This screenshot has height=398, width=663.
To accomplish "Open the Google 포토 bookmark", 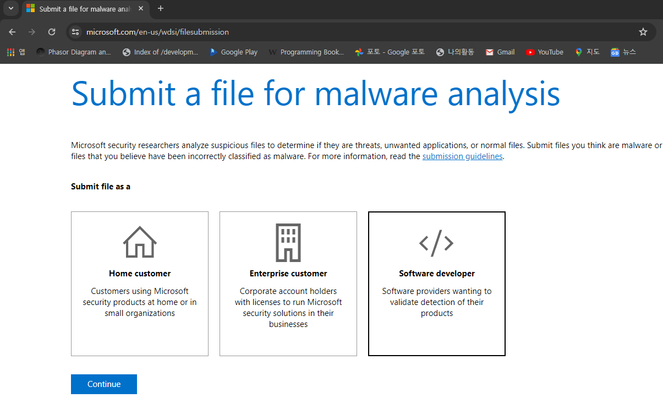I will pyautogui.click(x=390, y=52).
